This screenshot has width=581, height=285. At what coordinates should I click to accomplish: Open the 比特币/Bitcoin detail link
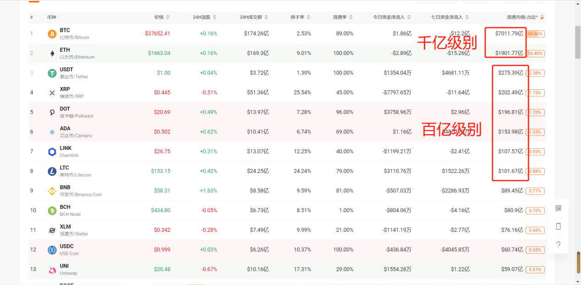click(x=75, y=37)
